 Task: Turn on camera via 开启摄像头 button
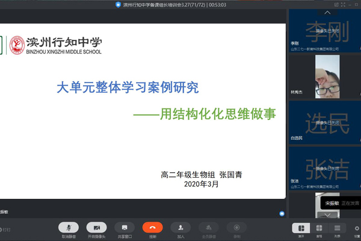(96, 228)
